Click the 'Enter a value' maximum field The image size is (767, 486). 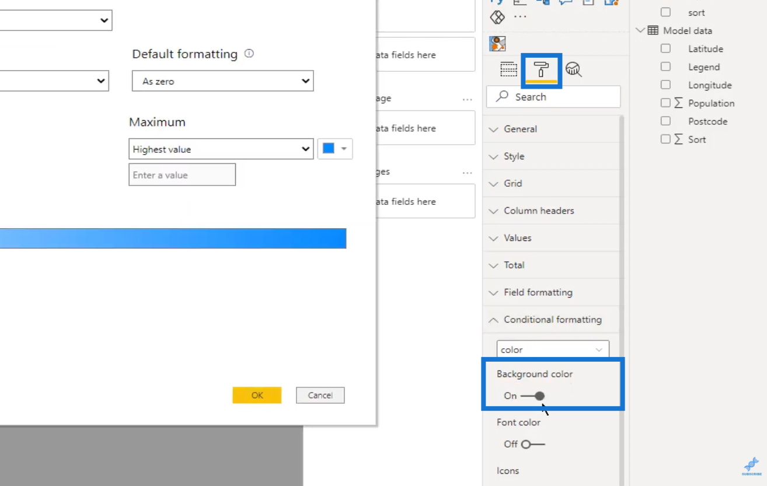point(182,174)
